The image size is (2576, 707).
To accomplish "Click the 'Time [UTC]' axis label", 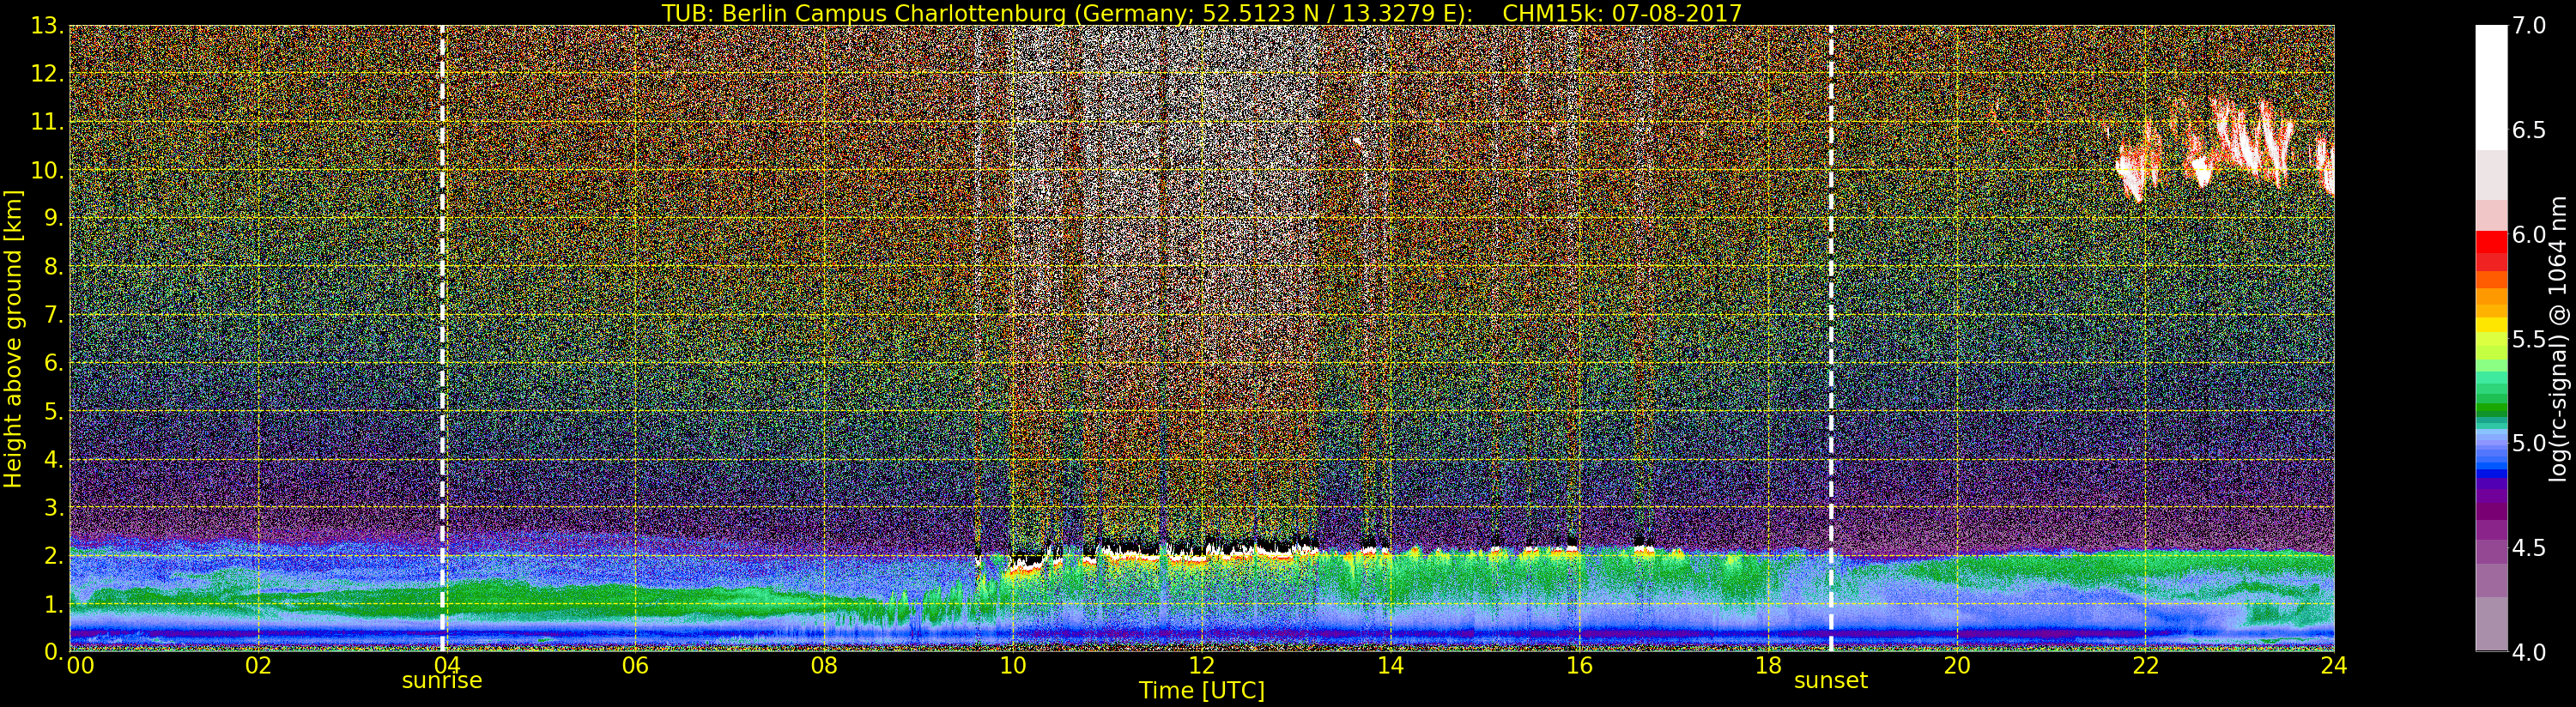I will pyautogui.click(x=1202, y=691).
